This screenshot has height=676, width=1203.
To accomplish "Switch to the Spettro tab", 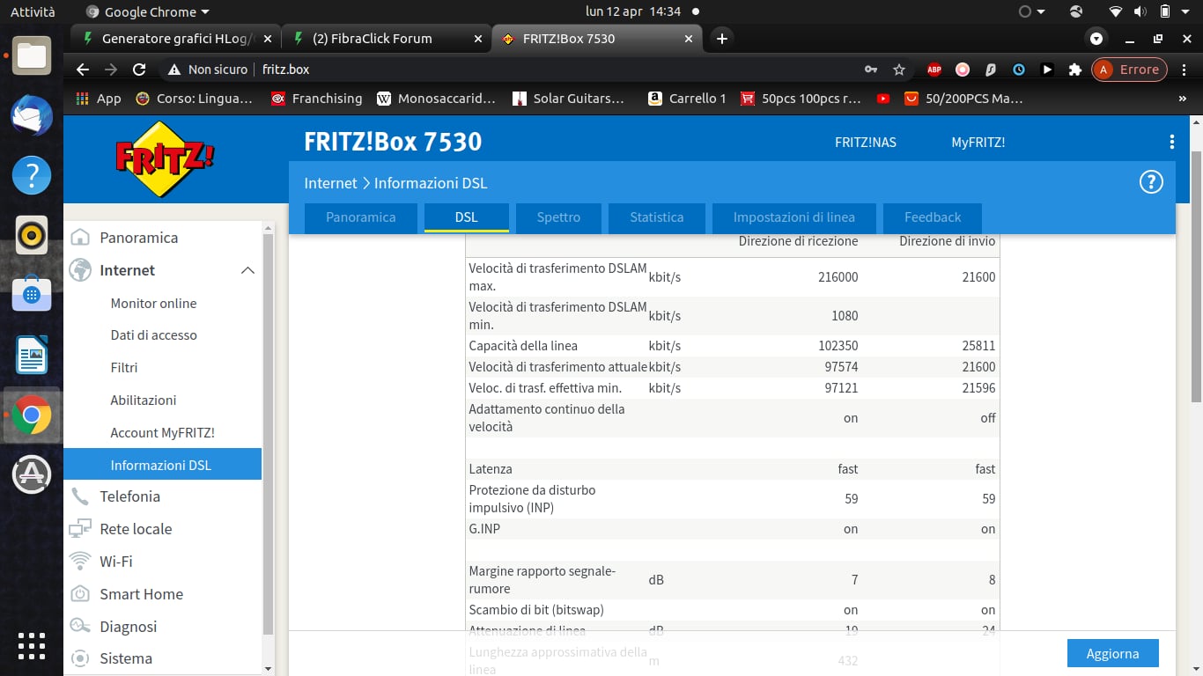I will [x=558, y=217].
